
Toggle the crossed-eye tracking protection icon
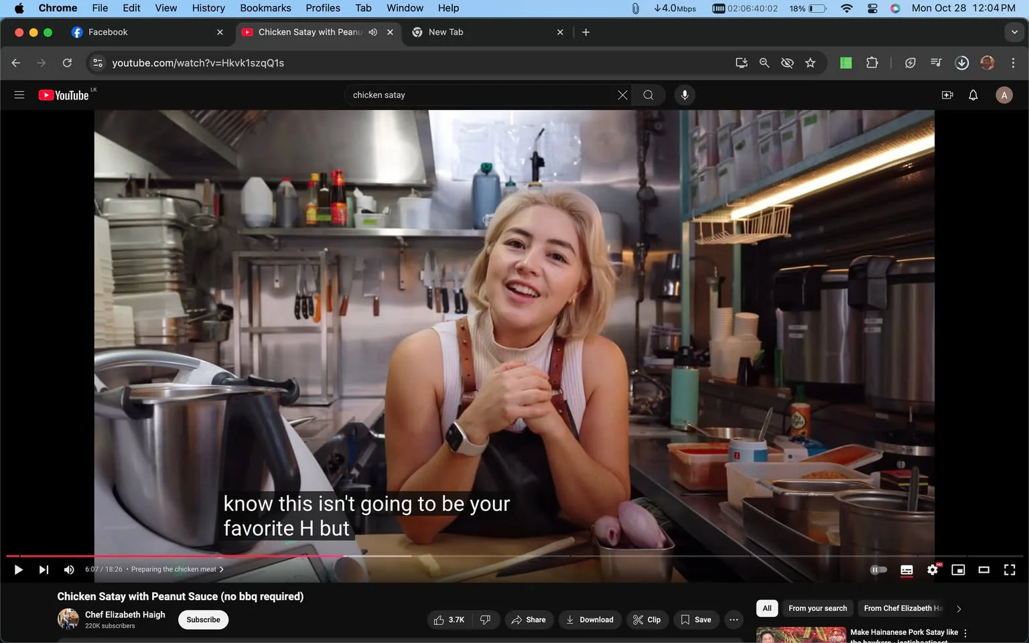[787, 63]
